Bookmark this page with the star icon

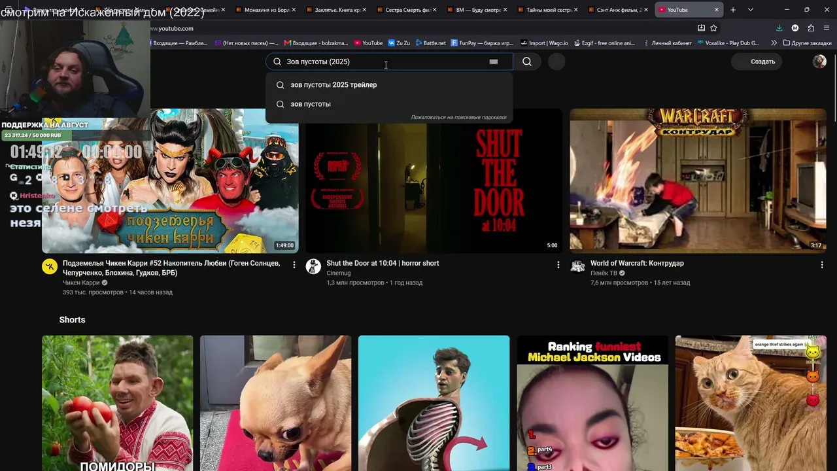(x=713, y=28)
